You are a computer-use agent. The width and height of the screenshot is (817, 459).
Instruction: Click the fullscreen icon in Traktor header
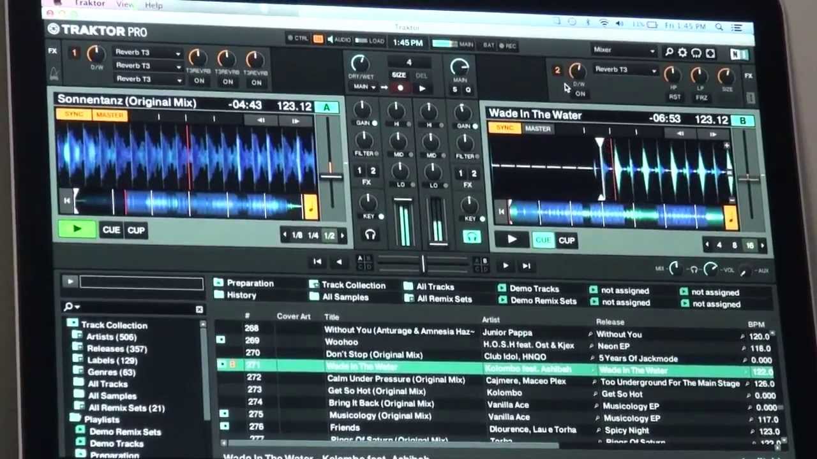(x=710, y=54)
